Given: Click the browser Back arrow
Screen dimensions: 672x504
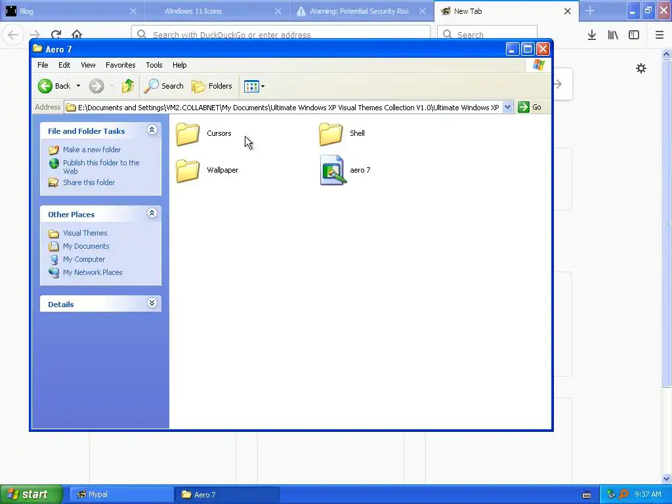Looking at the screenshot, I should (13, 34).
